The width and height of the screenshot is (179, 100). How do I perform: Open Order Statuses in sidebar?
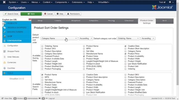coord(13,57)
